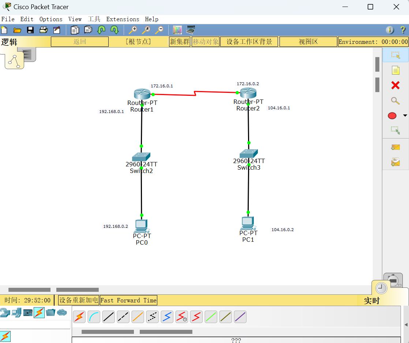Select the PC0 device

[x=142, y=226]
